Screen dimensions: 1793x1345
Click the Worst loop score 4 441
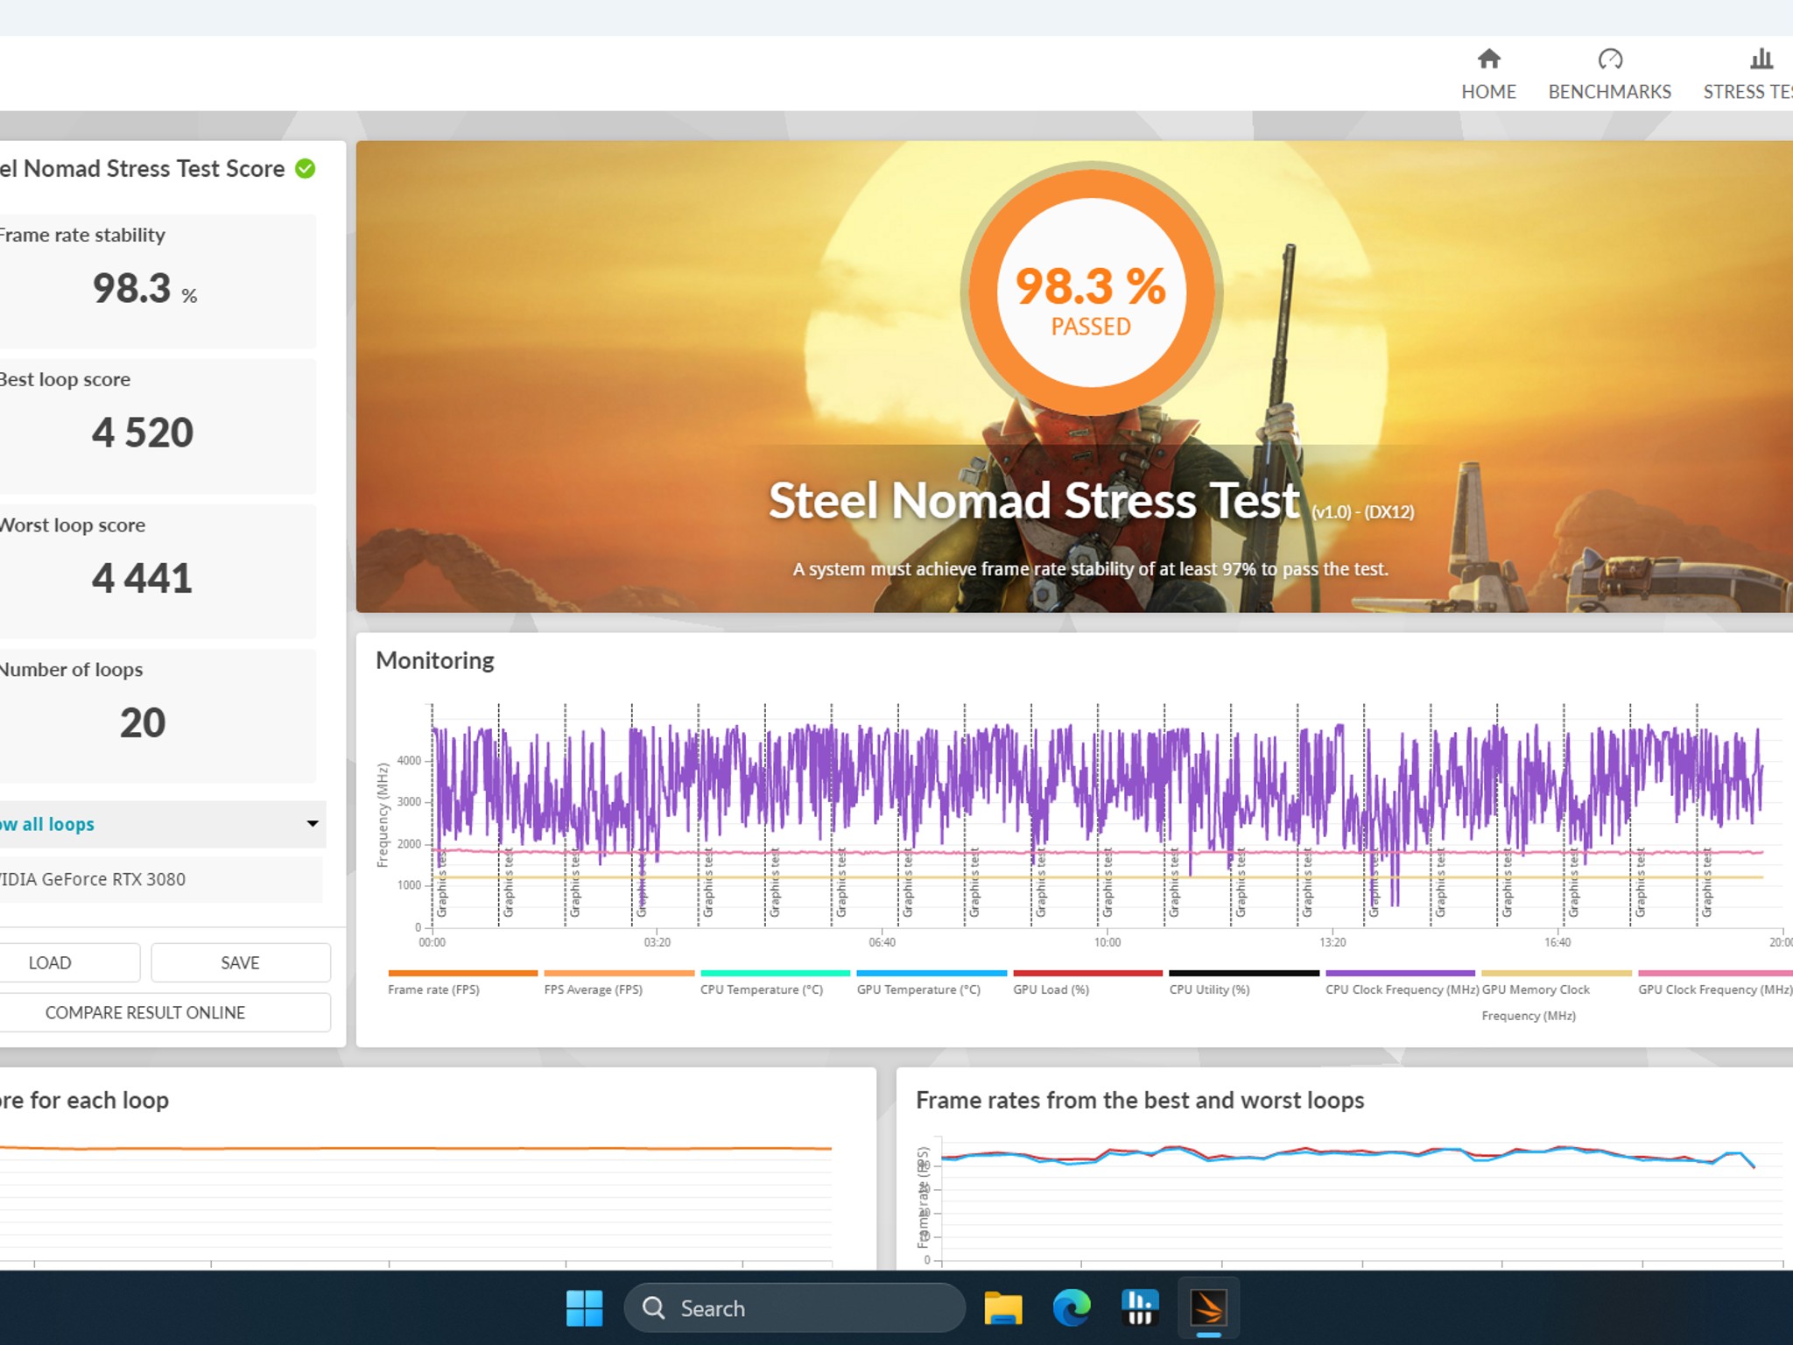[142, 578]
